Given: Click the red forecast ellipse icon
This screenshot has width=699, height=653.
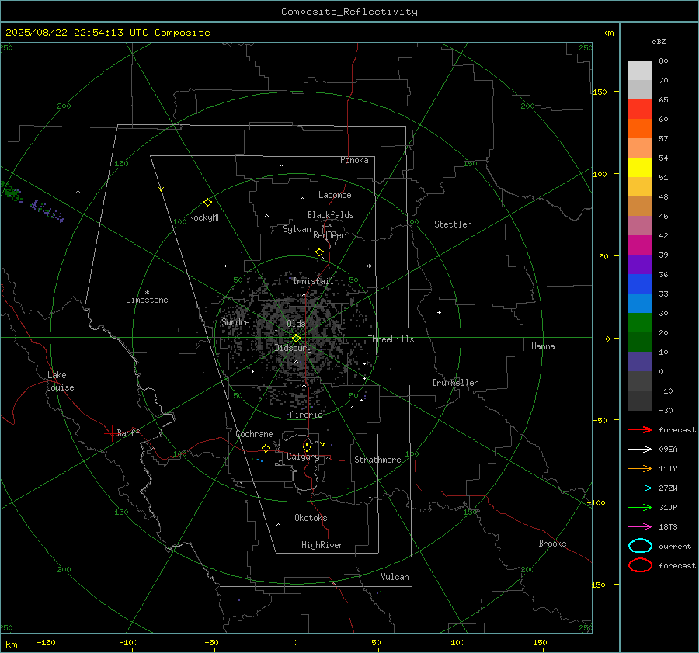Looking at the screenshot, I should pyautogui.click(x=640, y=565).
